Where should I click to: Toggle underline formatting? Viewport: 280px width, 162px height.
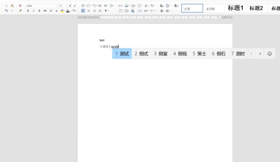coord(39,11)
